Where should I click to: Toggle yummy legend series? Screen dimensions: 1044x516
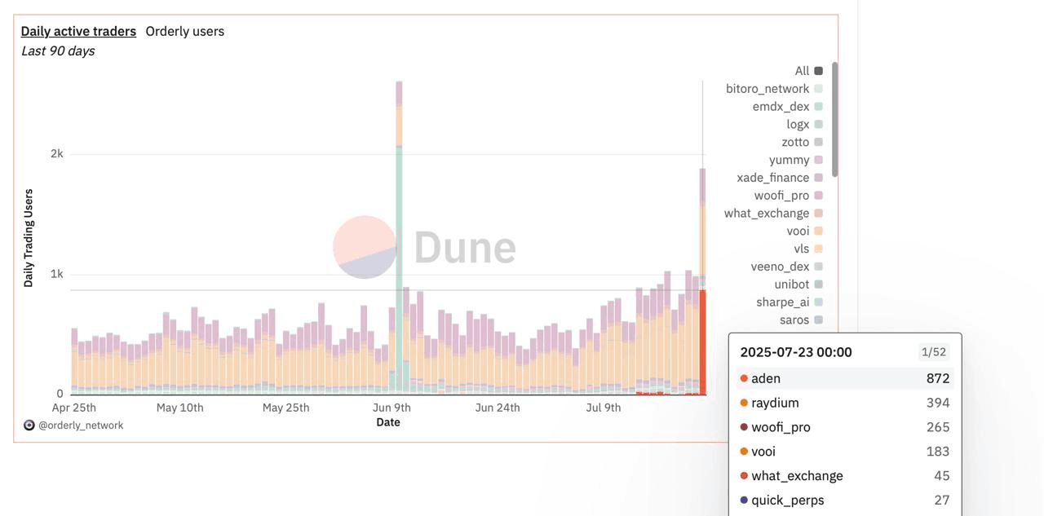tap(795, 160)
